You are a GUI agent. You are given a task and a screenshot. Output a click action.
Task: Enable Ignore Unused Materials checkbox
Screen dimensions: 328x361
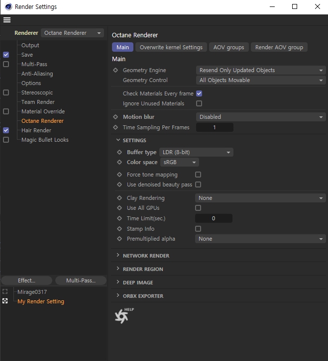[x=199, y=103]
